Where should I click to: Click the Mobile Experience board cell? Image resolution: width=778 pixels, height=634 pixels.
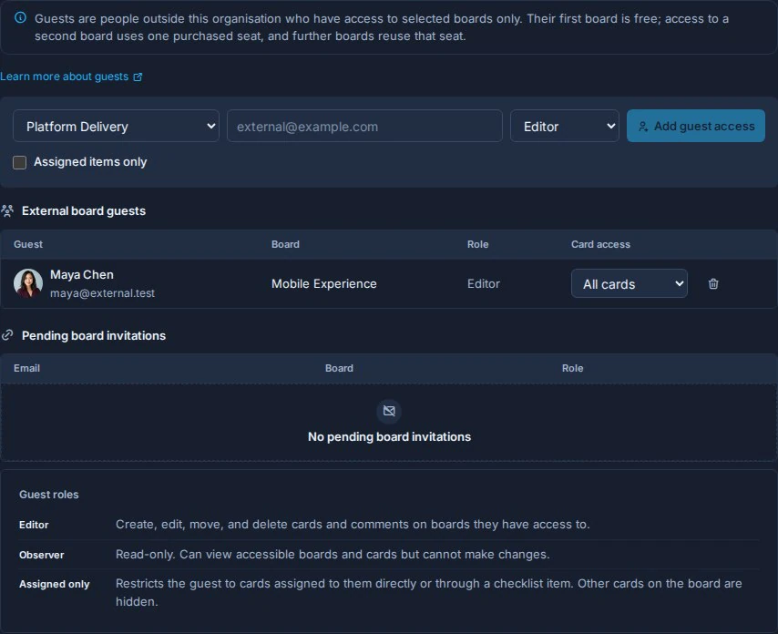click(x=324, y=284)
